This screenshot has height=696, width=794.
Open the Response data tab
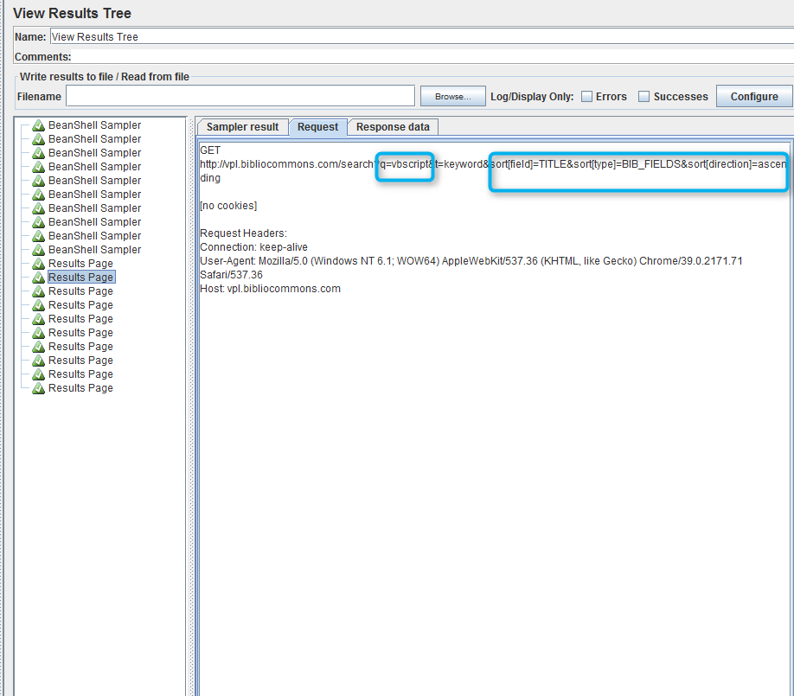click(393, 127)
